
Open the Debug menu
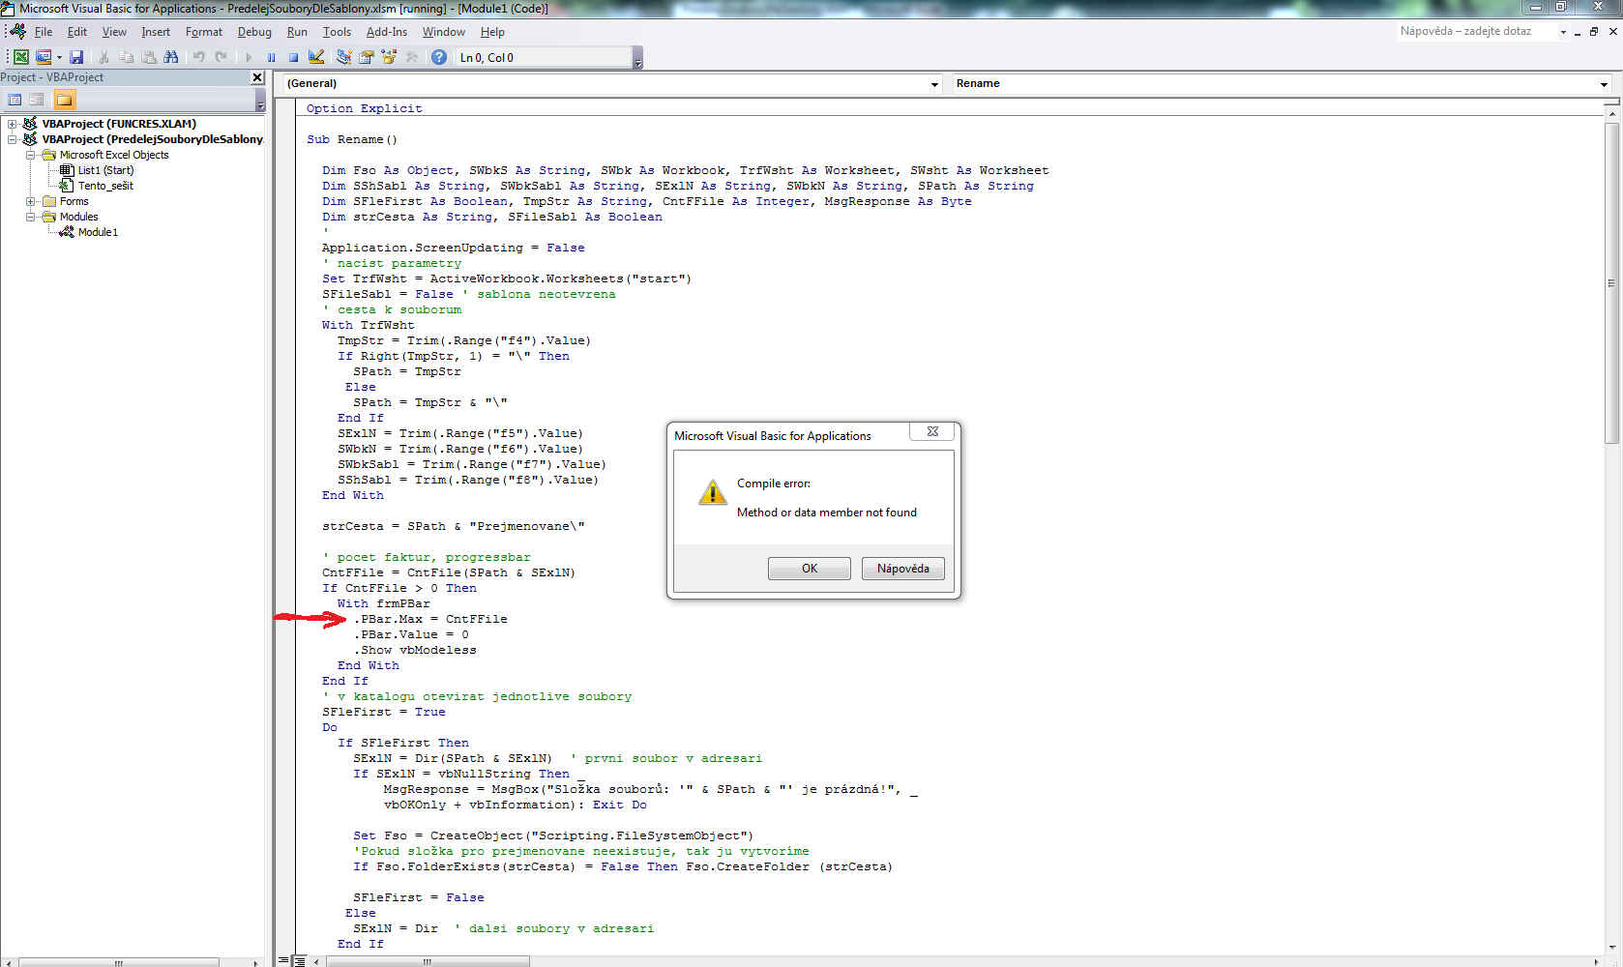tap(254, 32)
